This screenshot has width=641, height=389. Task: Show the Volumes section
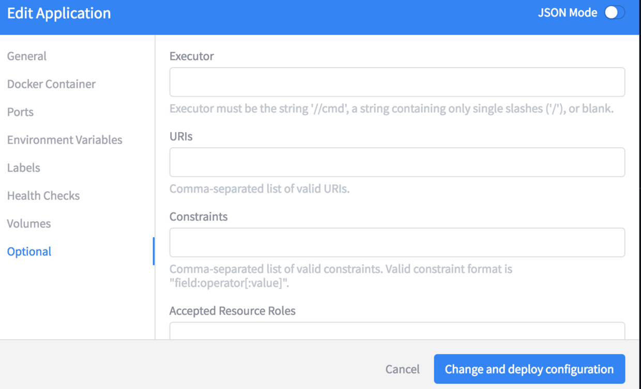click(x=29, y=224)
